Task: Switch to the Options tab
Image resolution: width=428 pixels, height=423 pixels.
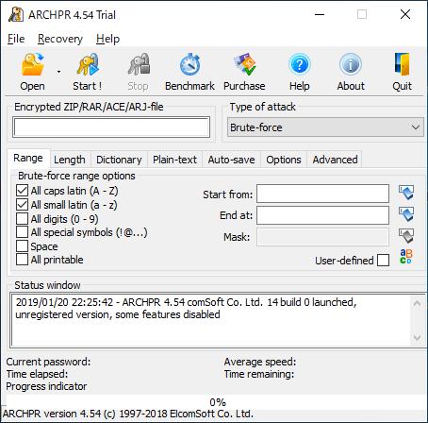Action: 284,160
